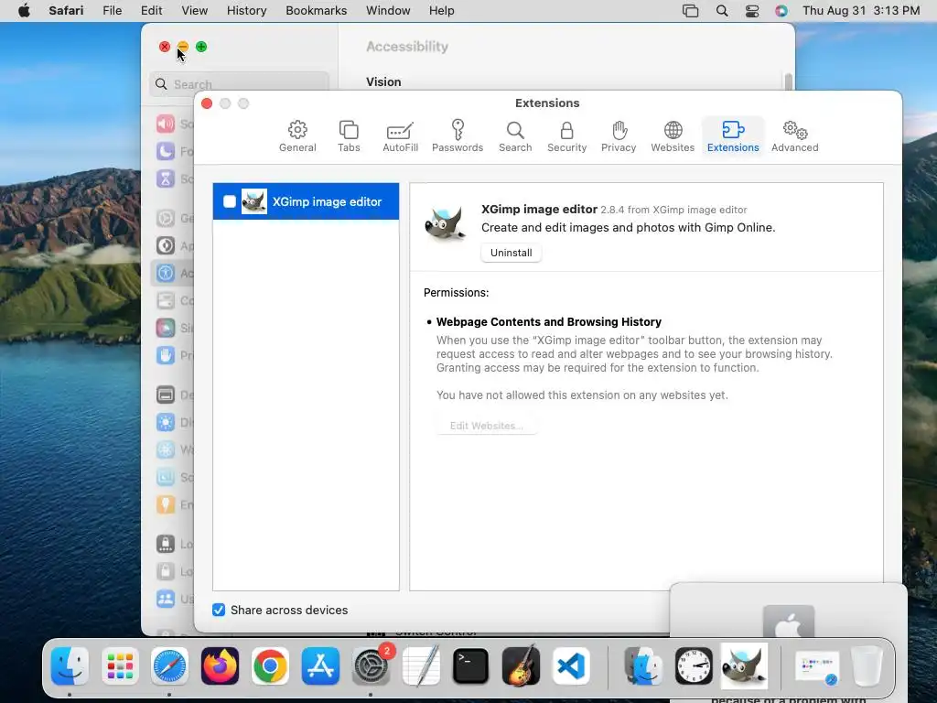Open the AutoFill preferences tab

[400, 136]
